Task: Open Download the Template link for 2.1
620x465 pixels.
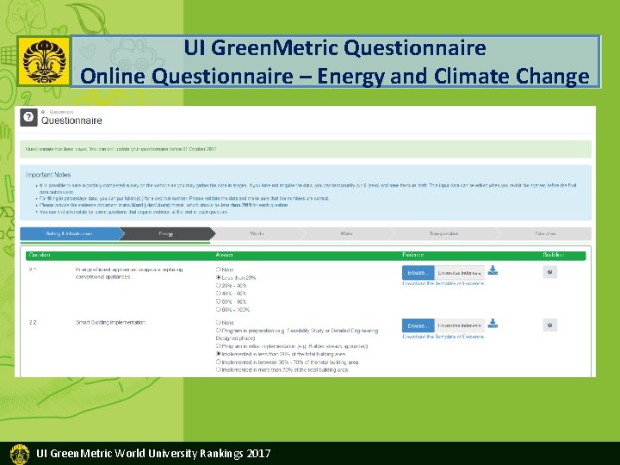Action: 443,283
